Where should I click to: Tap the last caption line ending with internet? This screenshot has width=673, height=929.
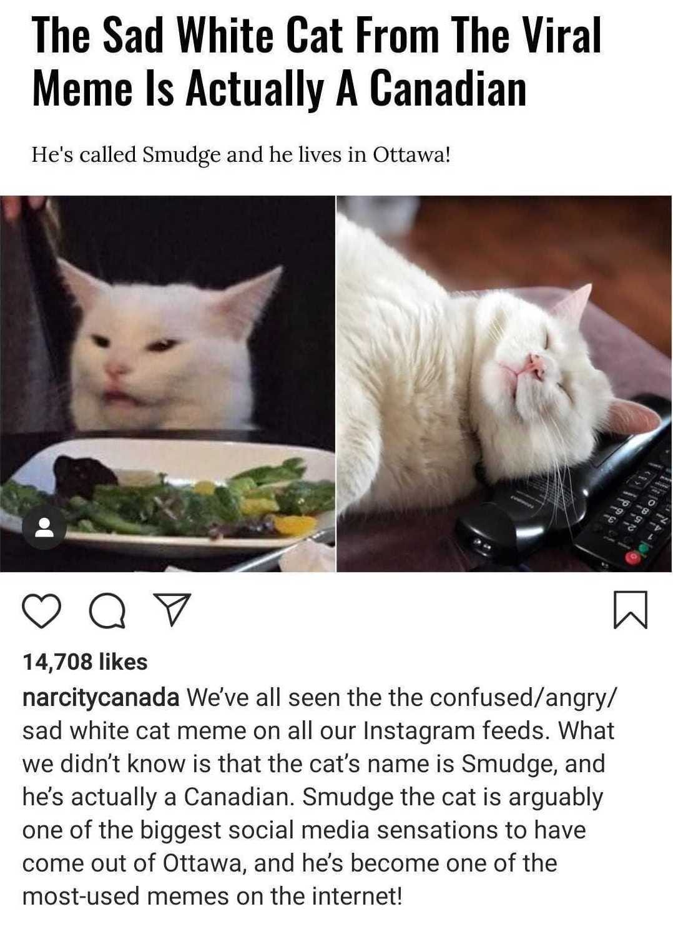click(212, 896)
